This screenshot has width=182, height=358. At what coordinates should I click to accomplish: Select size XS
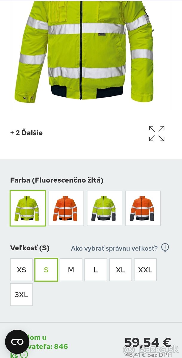(21, 270)
